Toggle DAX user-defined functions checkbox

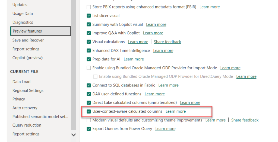click(89, 94)
